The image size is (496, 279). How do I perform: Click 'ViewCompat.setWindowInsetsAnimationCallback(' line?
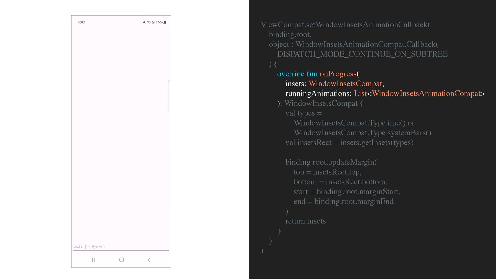pos(345,25)
